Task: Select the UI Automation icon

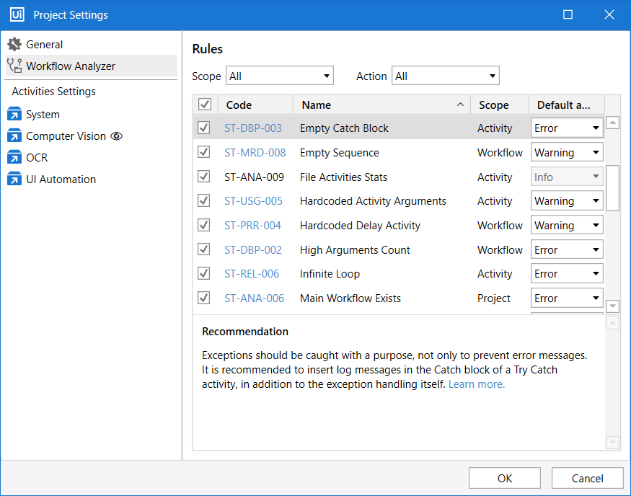Action: point(14,179)
